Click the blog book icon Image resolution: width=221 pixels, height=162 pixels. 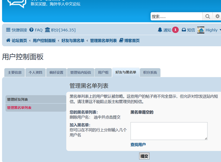coord(121,40)
